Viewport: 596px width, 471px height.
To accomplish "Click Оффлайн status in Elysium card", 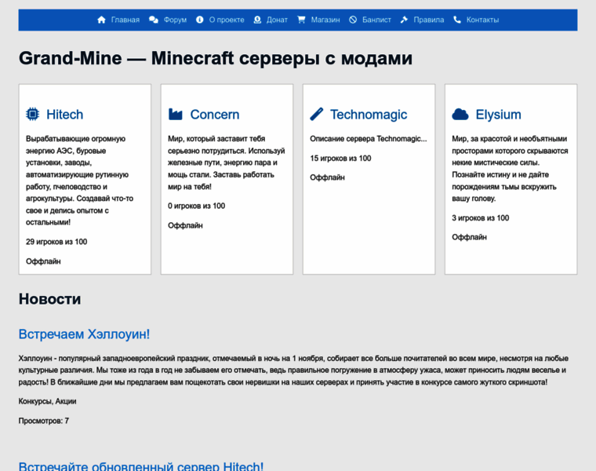I will (x=470, y=237).
